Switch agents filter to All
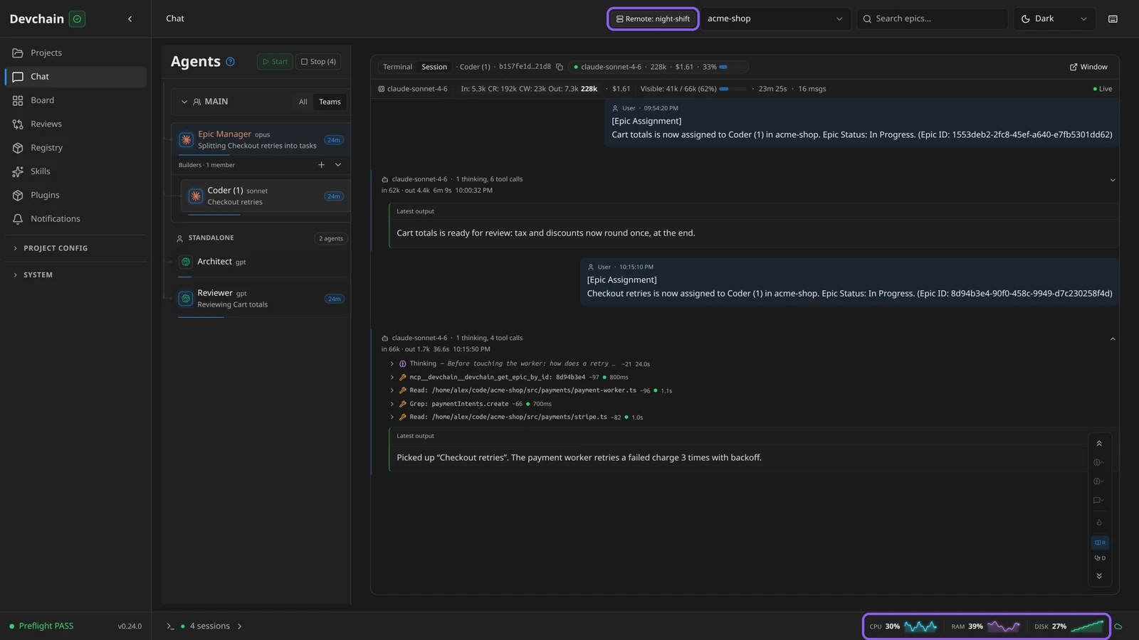The image size is (1139, 640). pos(303,102)
